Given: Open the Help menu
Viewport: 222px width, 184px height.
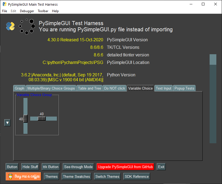Looking at the screenshot, I should coord(55,11).
